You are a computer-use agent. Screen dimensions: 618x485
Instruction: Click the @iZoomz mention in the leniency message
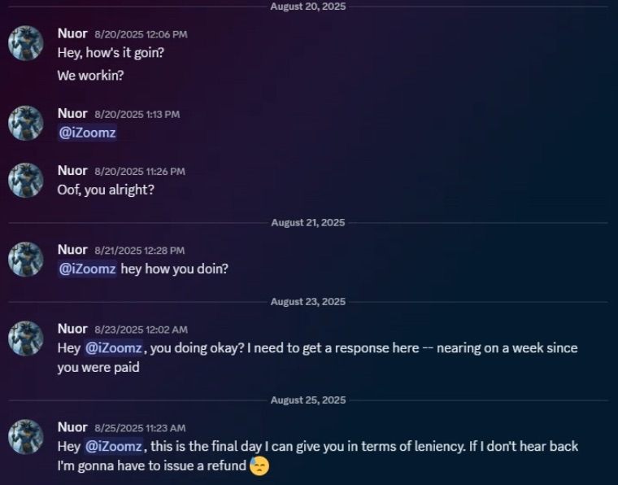(114, 447)
